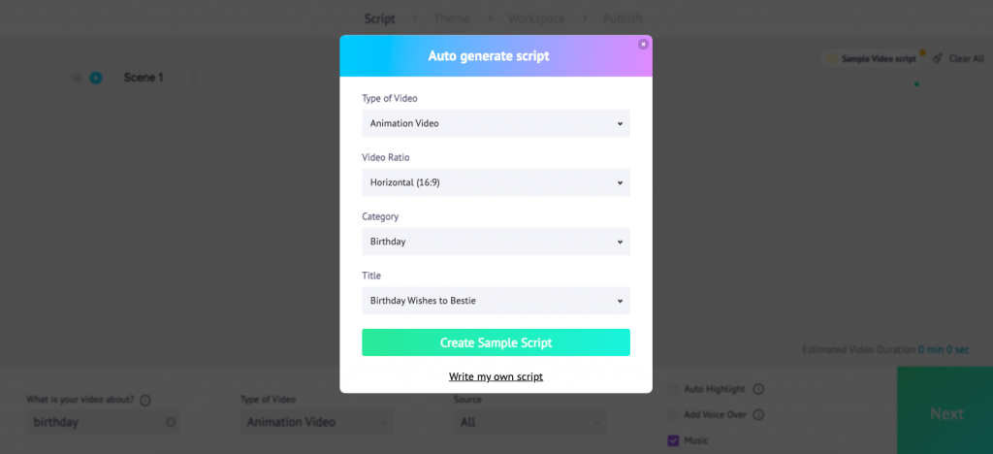Click the remove scene minus icon
This screenshot has width=993, height=454.
tap(77, 78)
